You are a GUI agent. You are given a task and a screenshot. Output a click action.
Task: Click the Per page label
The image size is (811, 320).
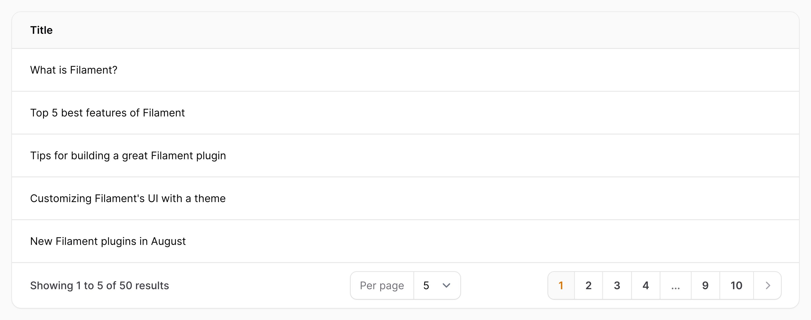click(x=381, y=285)
